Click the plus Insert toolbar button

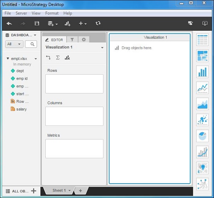[x=81, y=24]
